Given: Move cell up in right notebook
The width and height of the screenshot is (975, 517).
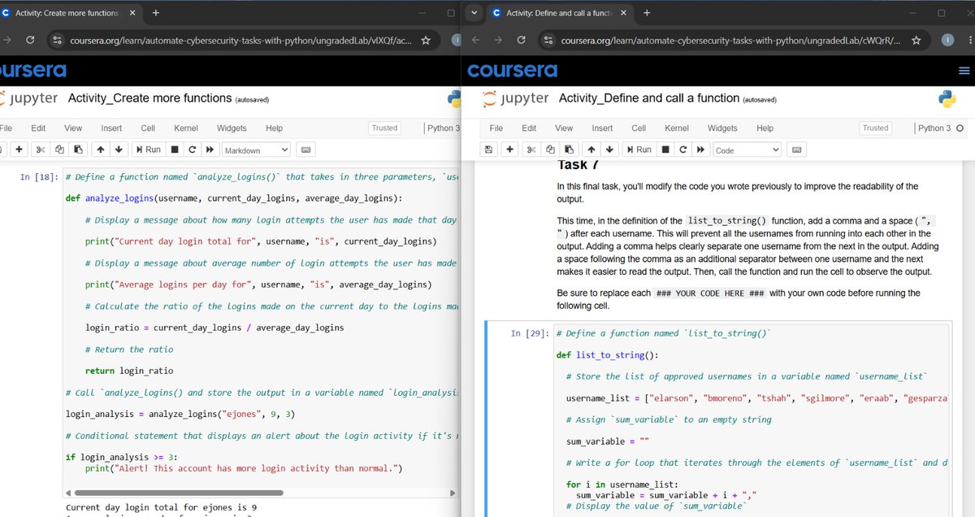Looking at the screenshot, I should pos(591,150).
